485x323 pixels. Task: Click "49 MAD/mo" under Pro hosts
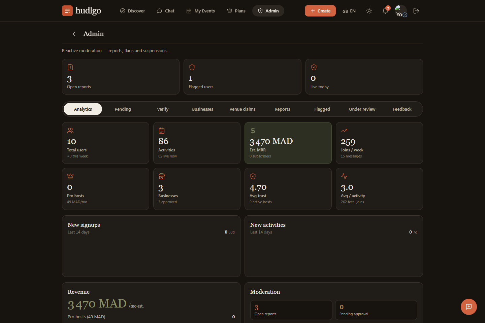click(77, 202)
